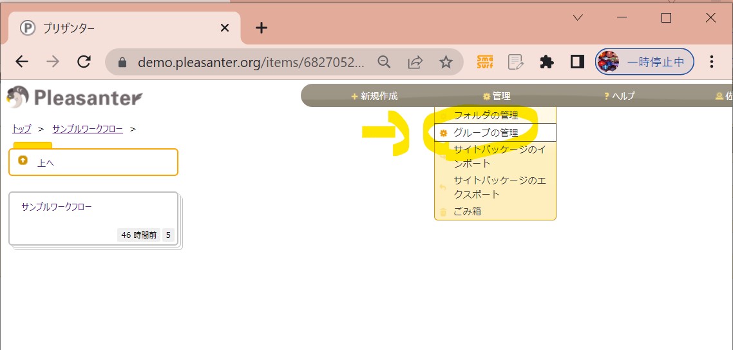Image resolution: width=733 pixels, height=350 pixels.
Task: Bookmark this page using the star icon
Action: pyautogui.click(x=446, y=62)
